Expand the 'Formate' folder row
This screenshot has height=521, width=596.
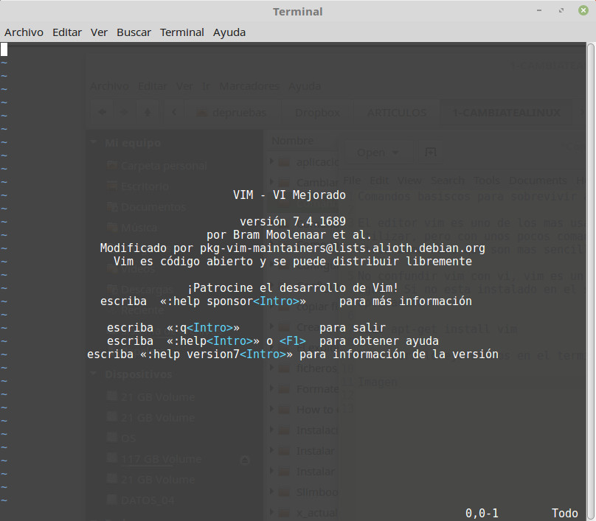tap(271, 388)
